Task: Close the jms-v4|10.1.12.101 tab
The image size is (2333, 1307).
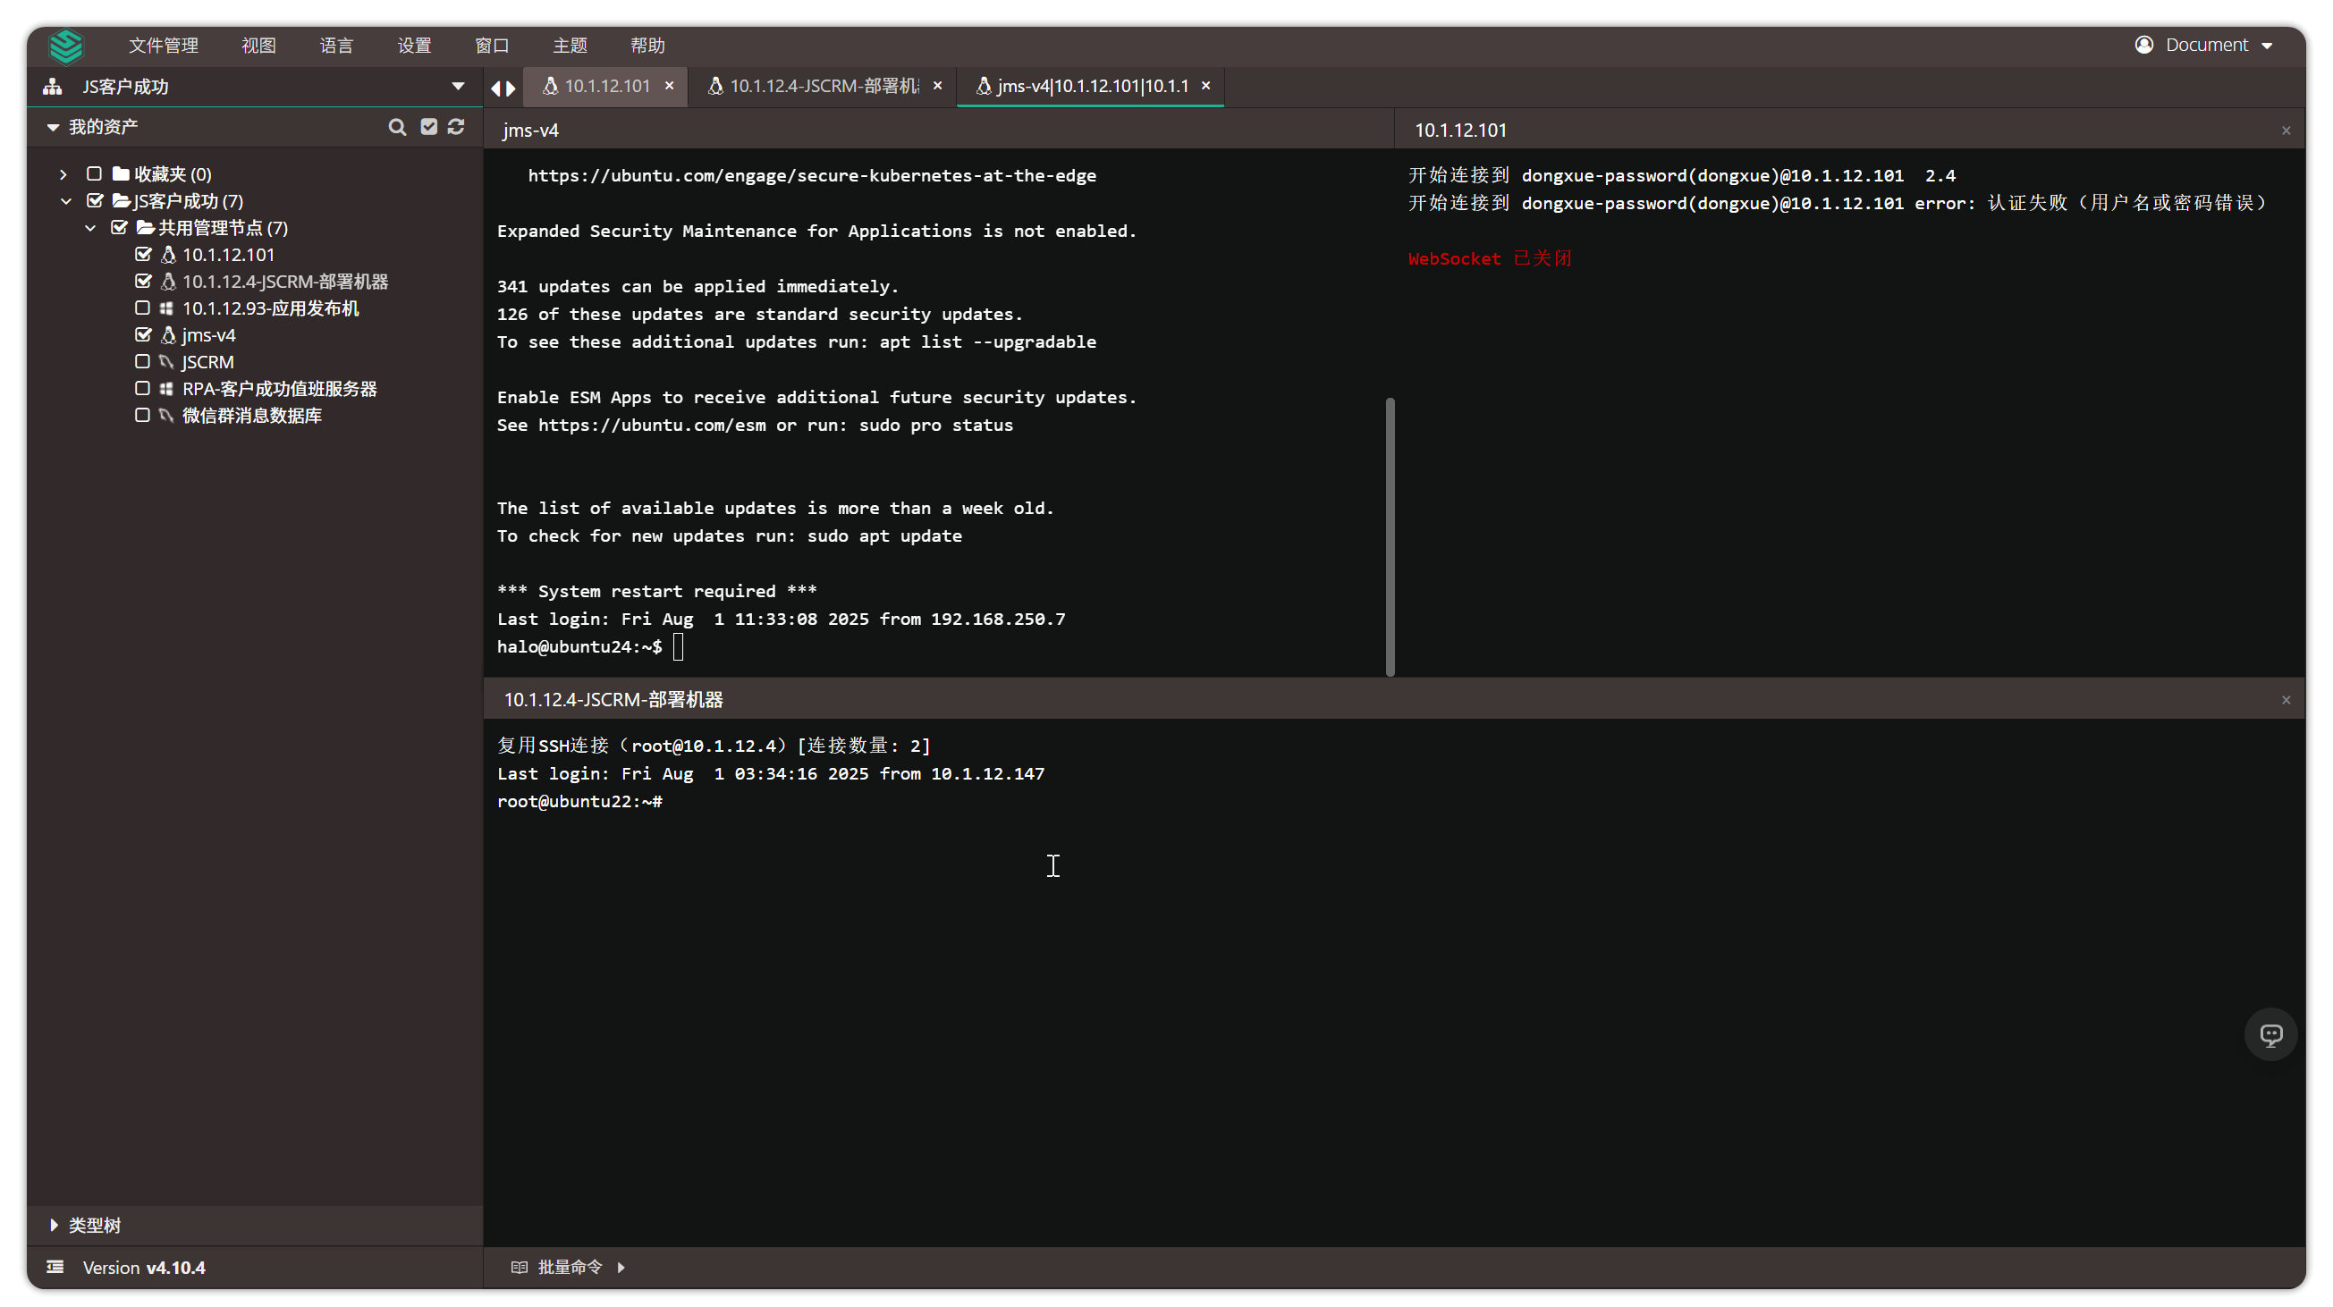Action: coord(1205,85)
